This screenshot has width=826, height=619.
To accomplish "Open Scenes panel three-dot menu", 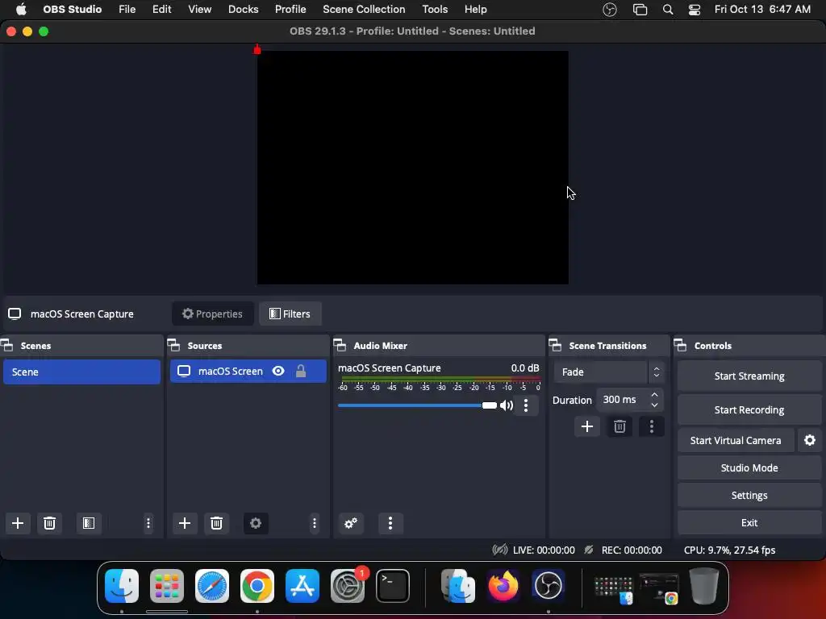I will pyautogui.click(x=148, y=523).
